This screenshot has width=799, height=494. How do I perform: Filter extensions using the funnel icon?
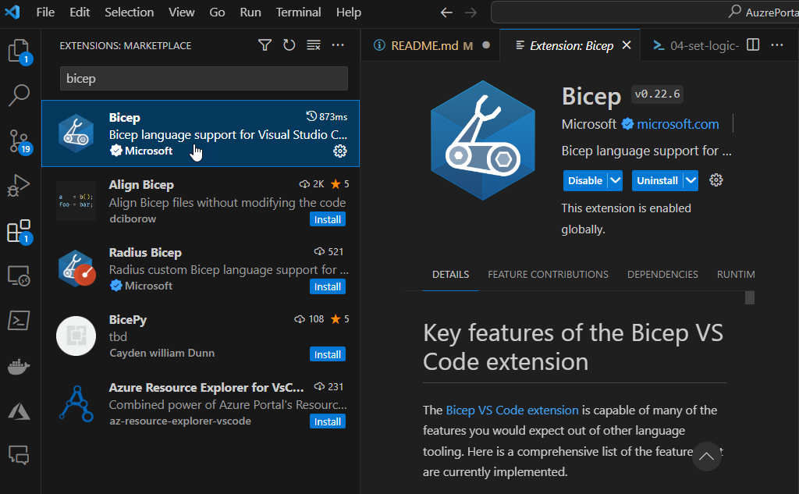(x=265, y=45)
